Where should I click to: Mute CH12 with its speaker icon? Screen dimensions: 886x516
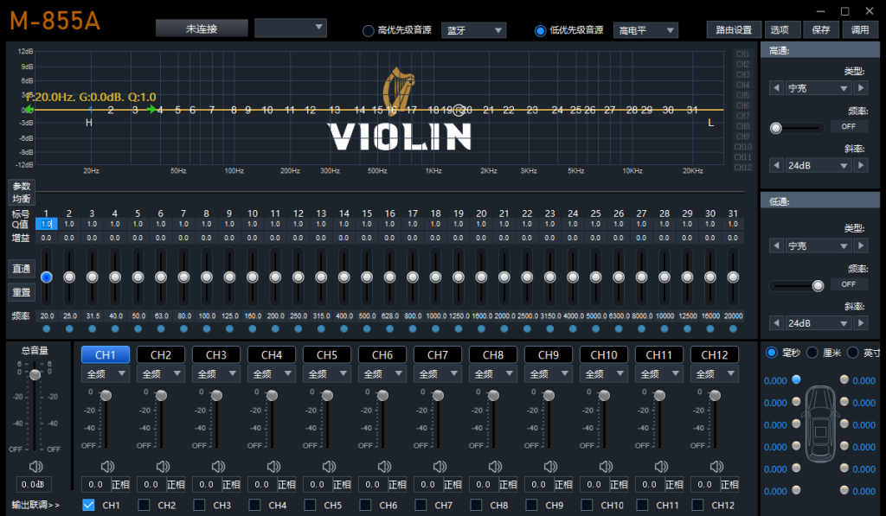tap(716, 467)
